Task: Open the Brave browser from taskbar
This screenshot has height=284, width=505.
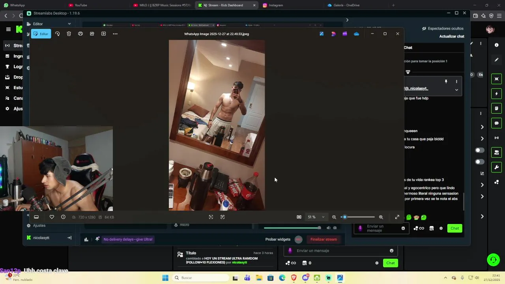Action: [294, 278]
